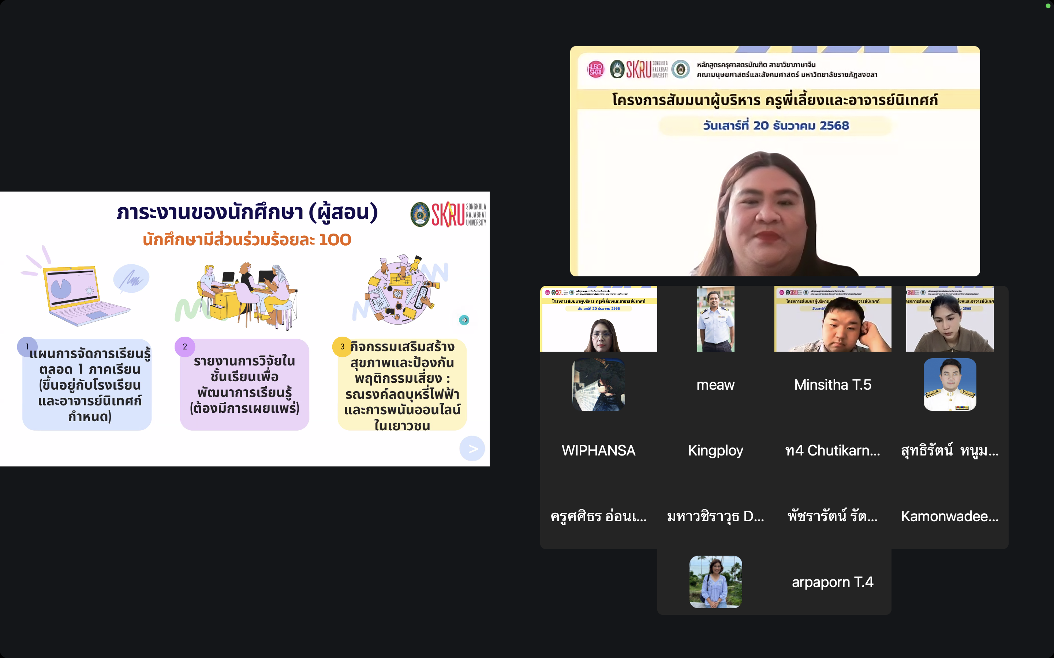Click the dark abstract profile avatar
The image size is (1054, 658).
click(598, 385)
